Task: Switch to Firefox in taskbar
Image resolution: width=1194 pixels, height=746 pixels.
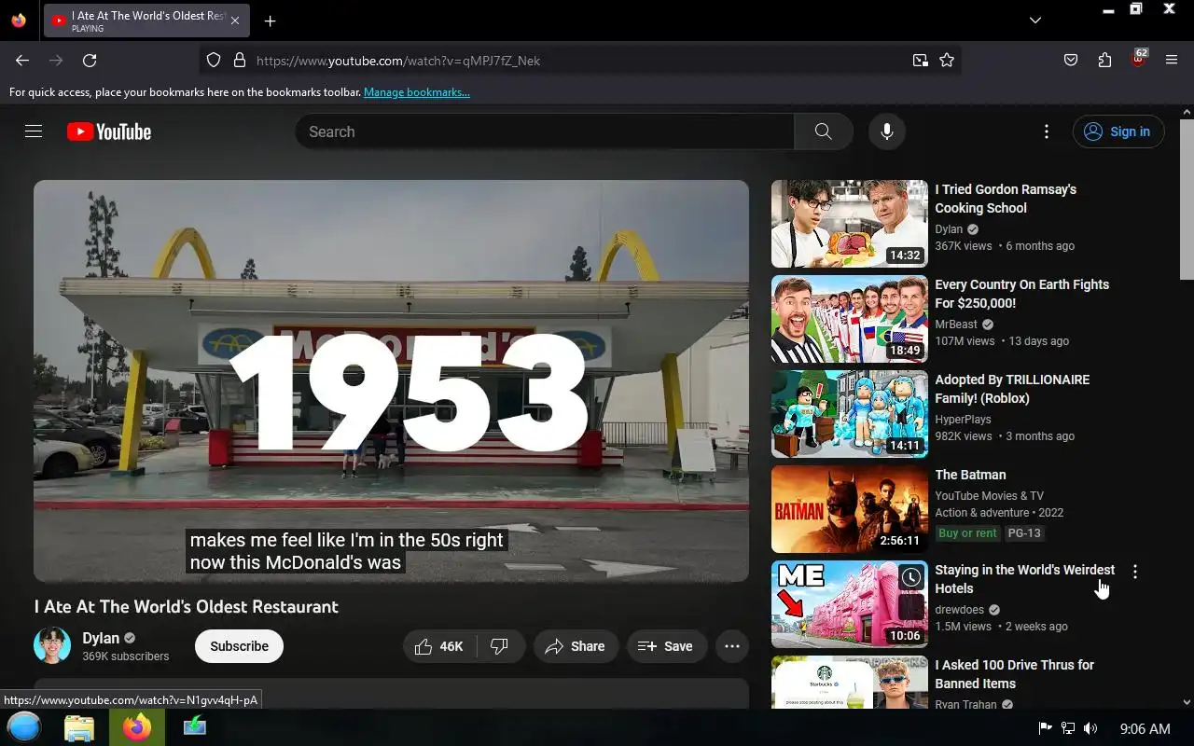Action: pos(137,727)
